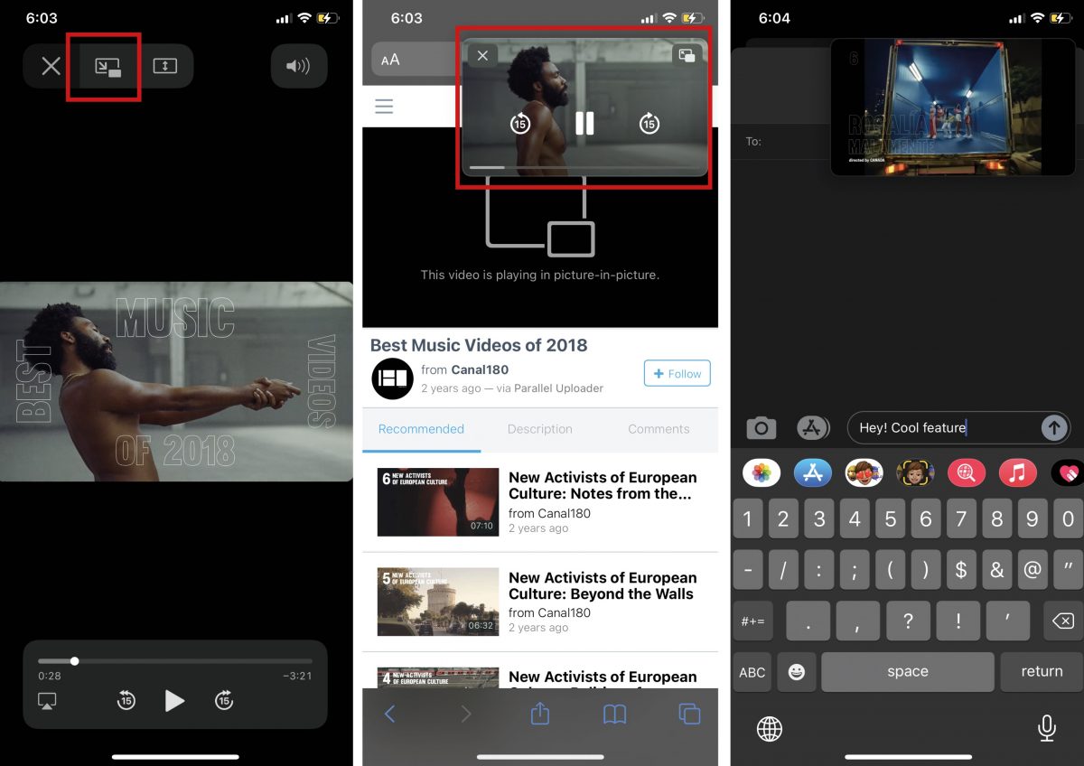The image size is (1084, 766).
Task: Open AirPlay options in the video player
Action: click(47, 700)
